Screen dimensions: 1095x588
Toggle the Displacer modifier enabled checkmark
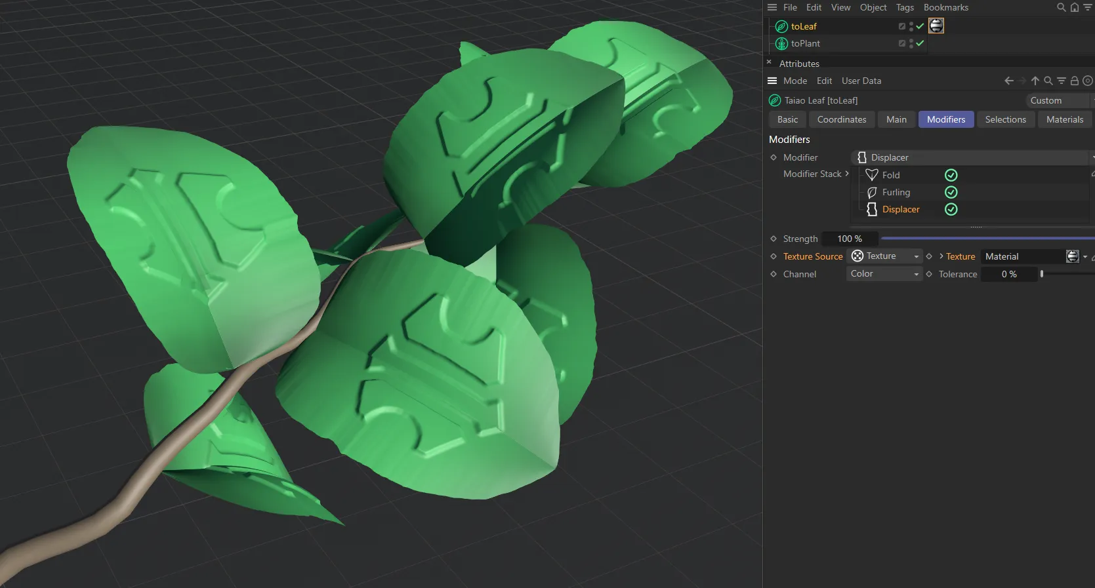click(x=951, y=209)
